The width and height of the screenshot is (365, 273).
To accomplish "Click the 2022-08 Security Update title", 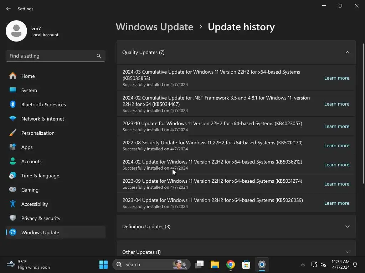I will pyautogui.click(x=212, y=143).
